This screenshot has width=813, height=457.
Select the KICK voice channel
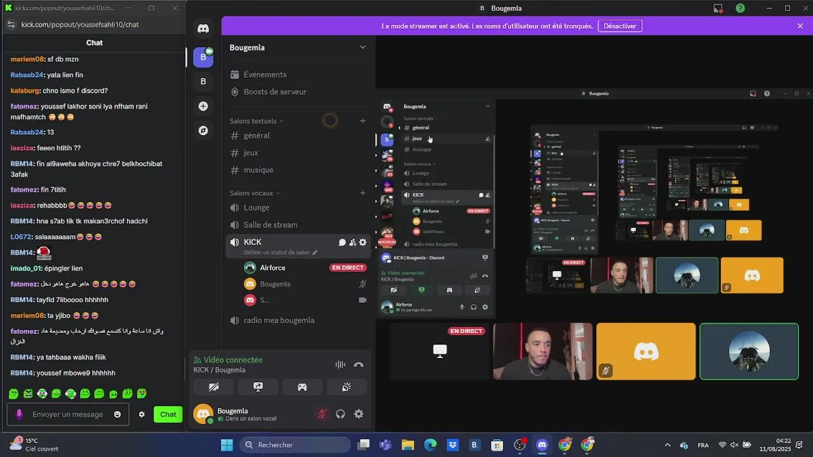pyautogui.click(x=253, y=242)
